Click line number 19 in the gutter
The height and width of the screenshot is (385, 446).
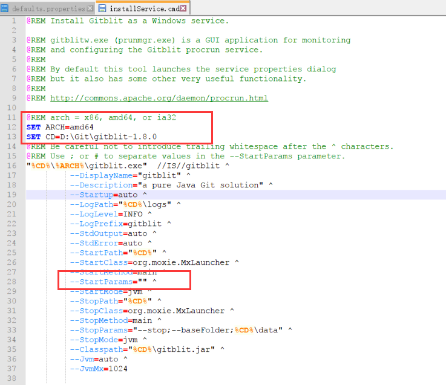click(11, 195)
